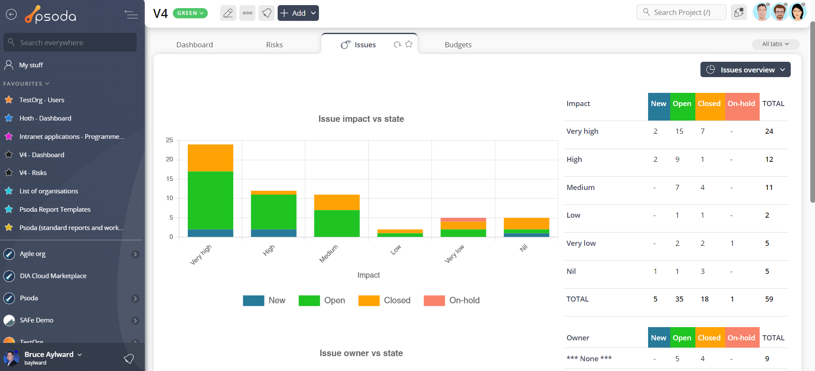Click the yellow star for Psoda standard reports
The height and width of the screenshot is (371, 815).
[9, 227]
